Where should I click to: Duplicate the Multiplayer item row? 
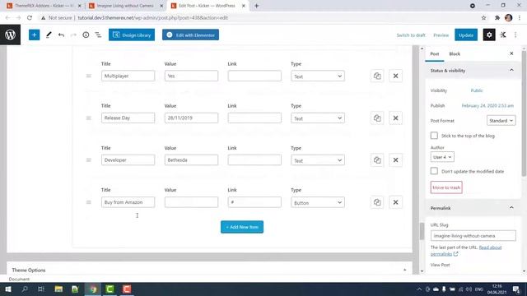pos(377,76)
